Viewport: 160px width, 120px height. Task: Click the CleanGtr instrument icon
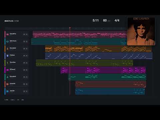[x=7, y=84]
